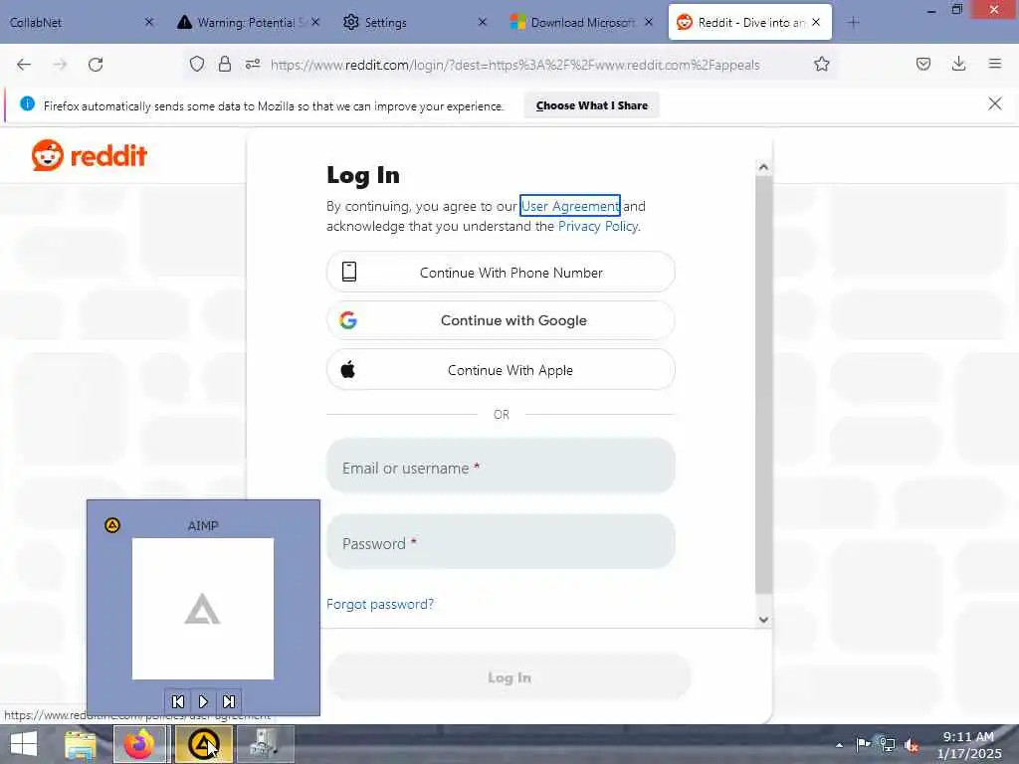Close the Warning tab
1019x764 pixels.
(315, 22)
